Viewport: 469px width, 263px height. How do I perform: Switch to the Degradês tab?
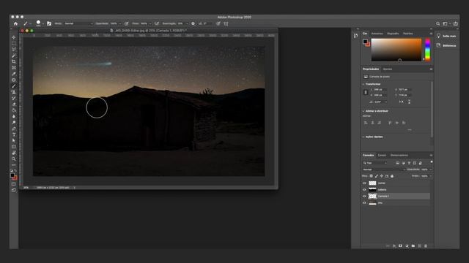tap(393, 34)
